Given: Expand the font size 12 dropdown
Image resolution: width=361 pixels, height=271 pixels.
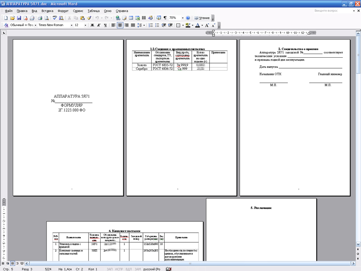Looking at the screenshot, I should 85,25.
